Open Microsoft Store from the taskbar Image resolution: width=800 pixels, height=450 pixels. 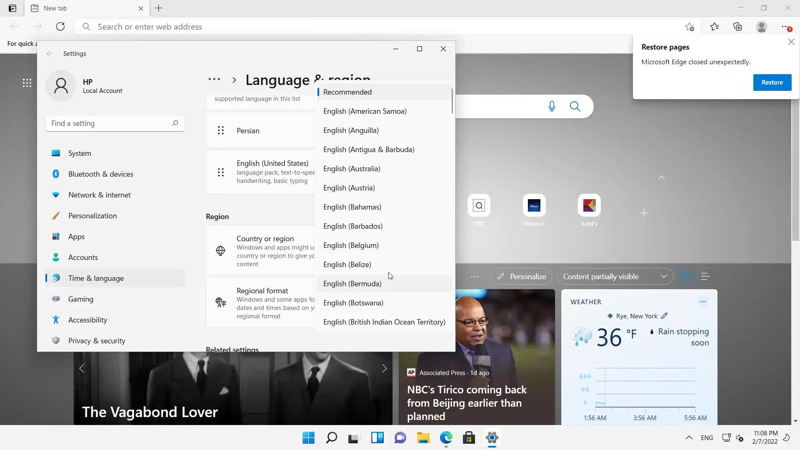[x=469, y=437]
